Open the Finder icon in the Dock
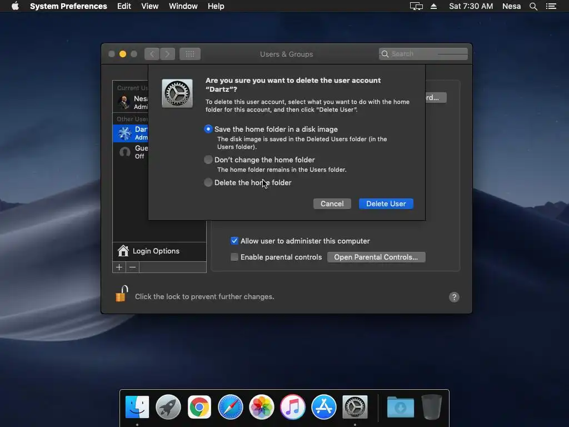 coord(137,407)
